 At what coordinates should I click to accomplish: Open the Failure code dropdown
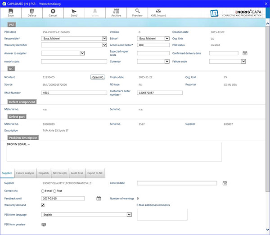[x=243, y=62]
